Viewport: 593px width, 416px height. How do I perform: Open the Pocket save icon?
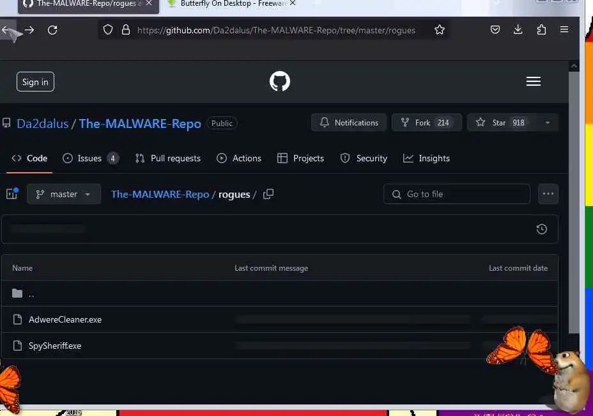pos(495,29)
